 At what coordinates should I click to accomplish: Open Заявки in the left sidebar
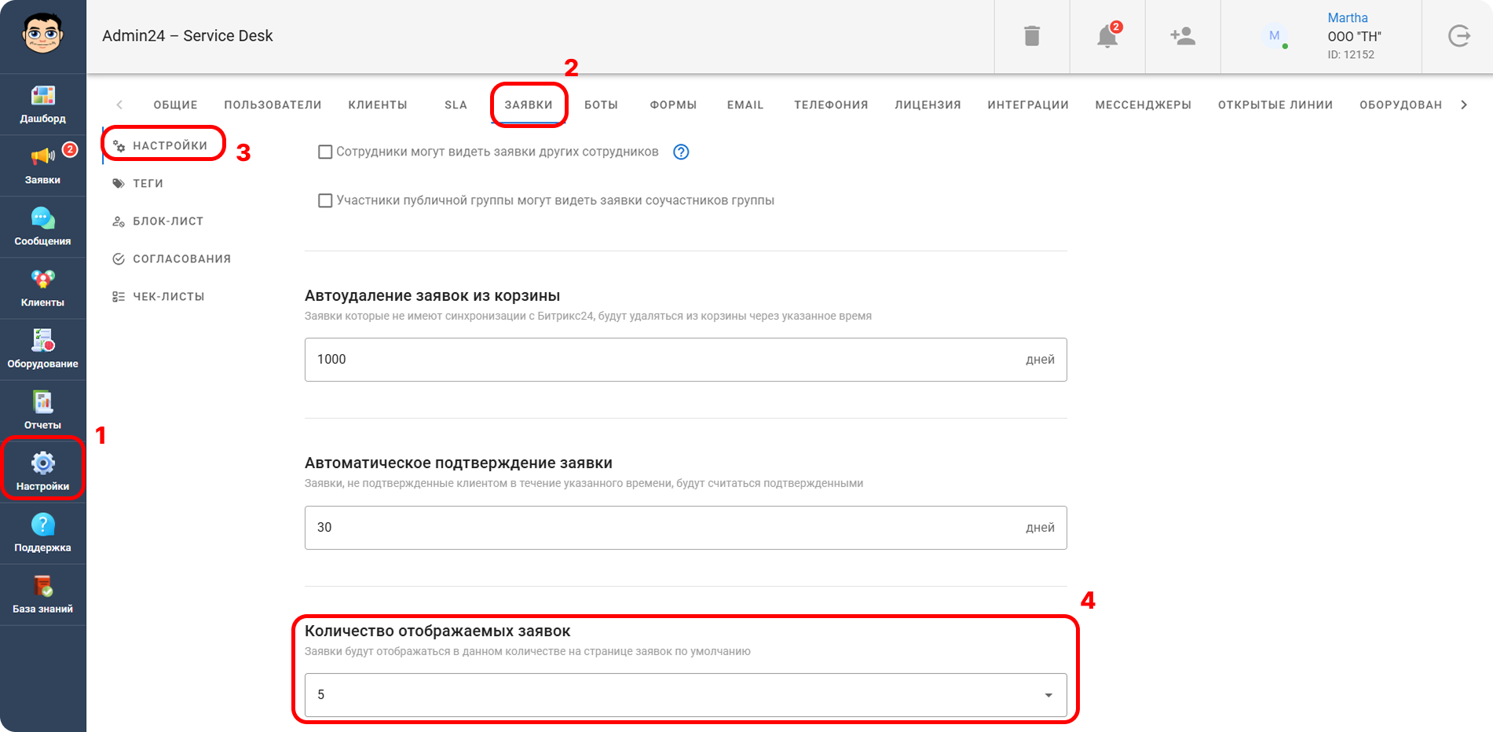point(42,166)
